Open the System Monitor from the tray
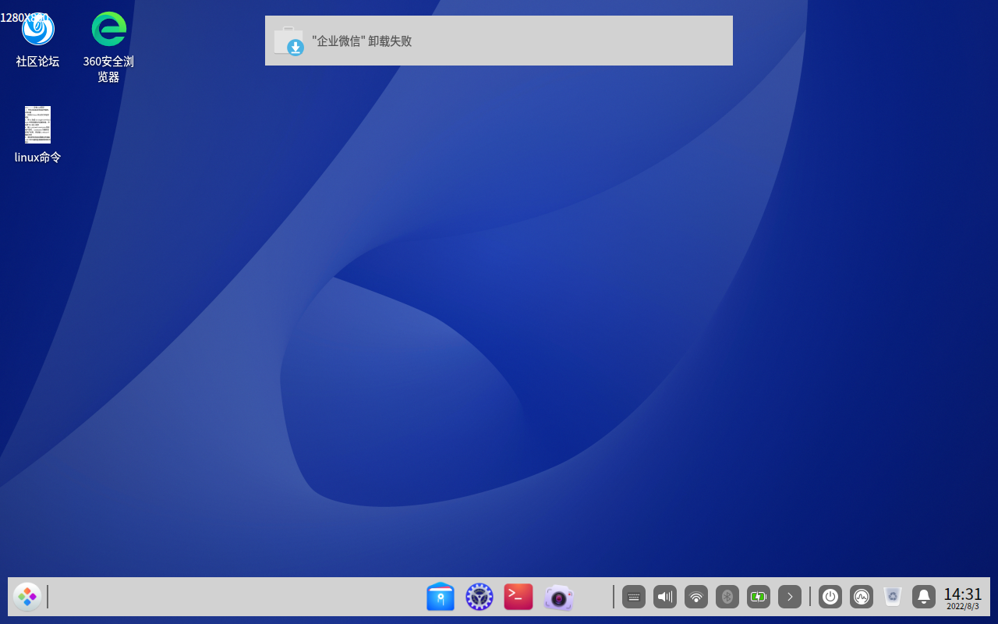The width and height of the screenshot is (998, 624). pos(862,597)
